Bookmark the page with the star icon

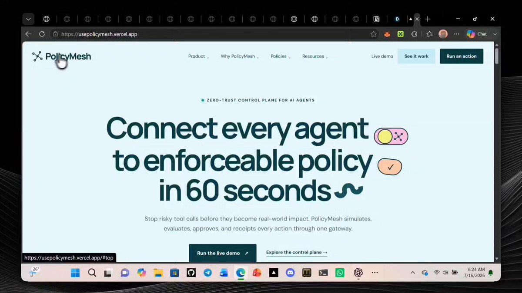pos(373,34)
